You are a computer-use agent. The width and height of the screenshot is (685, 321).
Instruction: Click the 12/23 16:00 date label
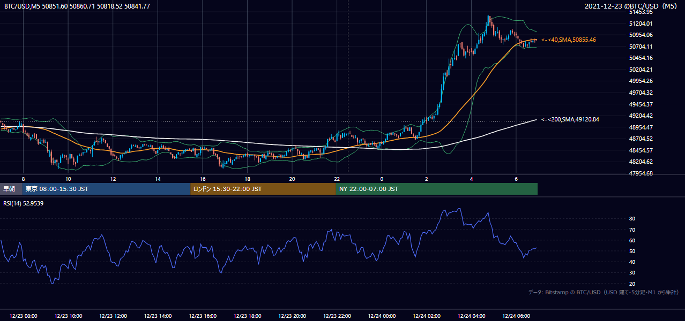tap(203, 316)
